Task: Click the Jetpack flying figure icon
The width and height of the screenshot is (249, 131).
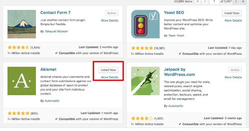Action: pyautogui.click(x=145, y=81)
